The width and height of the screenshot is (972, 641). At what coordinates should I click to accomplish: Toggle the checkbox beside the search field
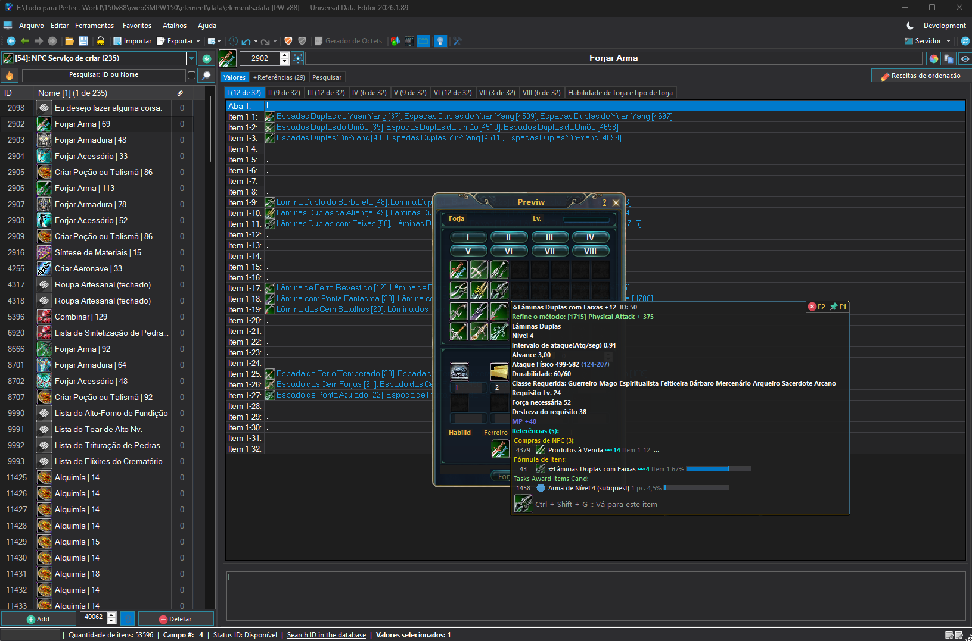[x=191, y=75]
